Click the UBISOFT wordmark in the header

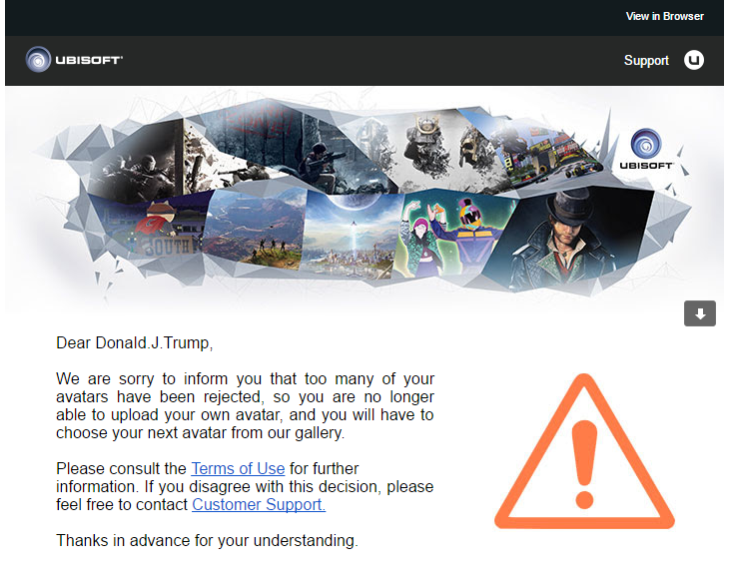89,60
